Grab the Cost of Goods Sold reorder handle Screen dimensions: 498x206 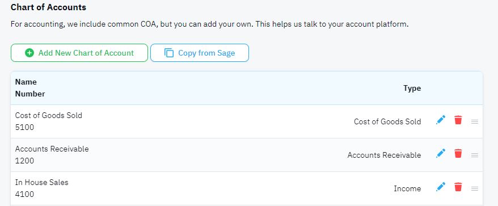coord(475,122)
